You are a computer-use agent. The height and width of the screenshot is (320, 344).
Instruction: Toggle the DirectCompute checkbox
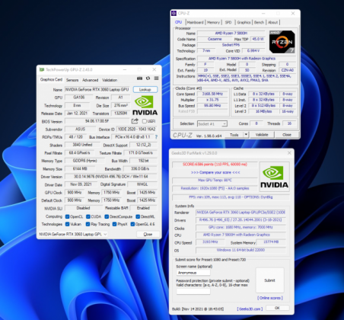tap(107, 216)
